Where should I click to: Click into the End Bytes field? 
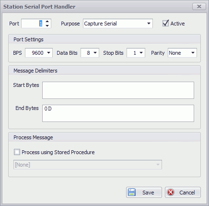point(118,113)
